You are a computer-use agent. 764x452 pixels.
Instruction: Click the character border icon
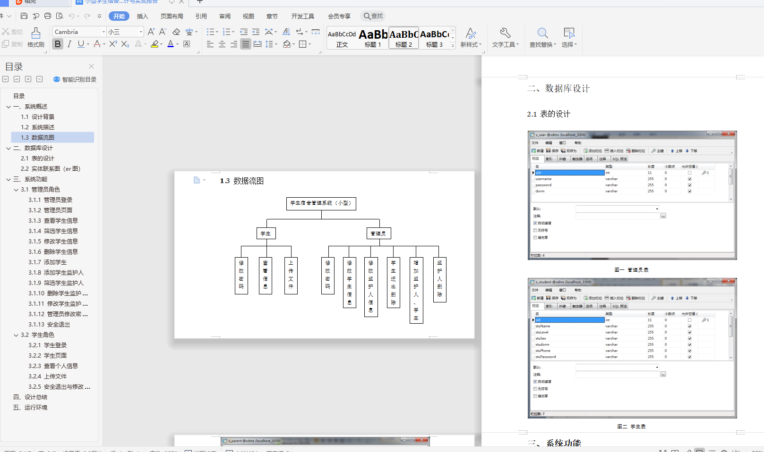[187, 44]
